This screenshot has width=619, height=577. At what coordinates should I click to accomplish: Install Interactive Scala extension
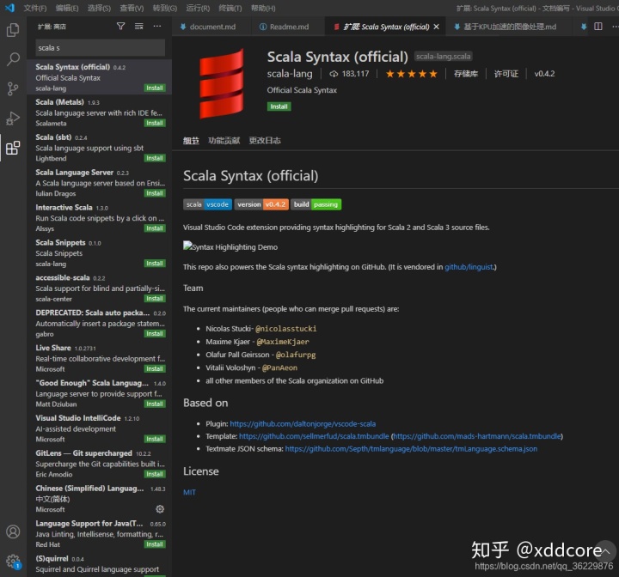point(155,228)
